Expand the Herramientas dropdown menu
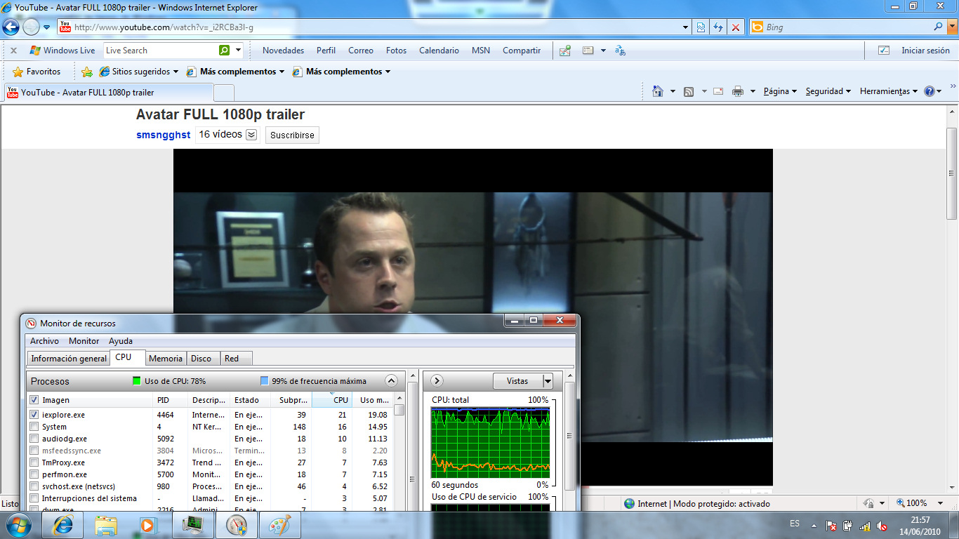Viewport: 959px width, 539px height. coord(889,91)
